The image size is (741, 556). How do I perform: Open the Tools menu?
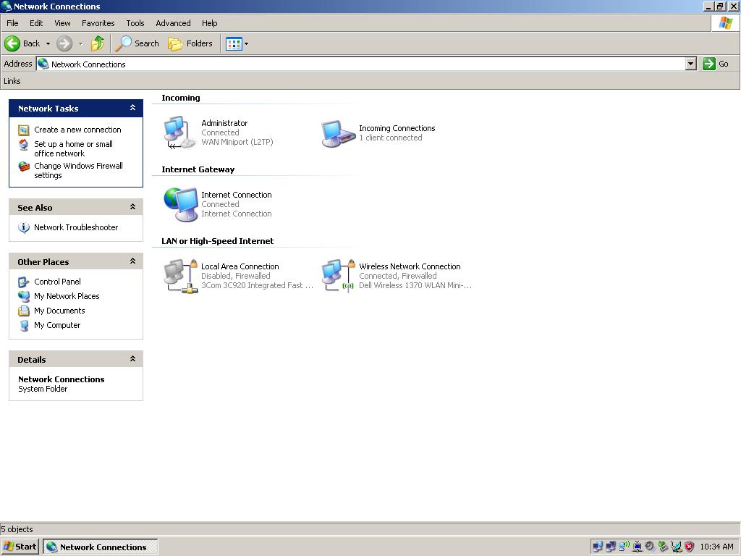pyautogui.click(x=135, y=23)
